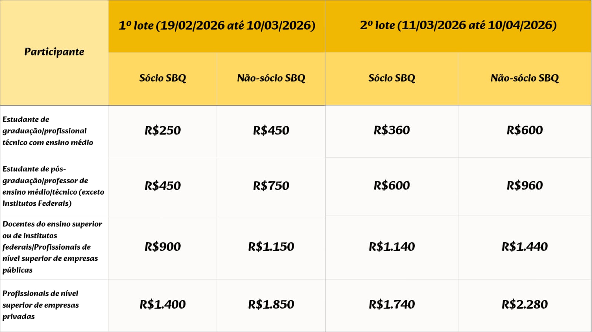Click Não-sócio SBQ header under 1º lote

pyautogui.click(x=271, y=78)
